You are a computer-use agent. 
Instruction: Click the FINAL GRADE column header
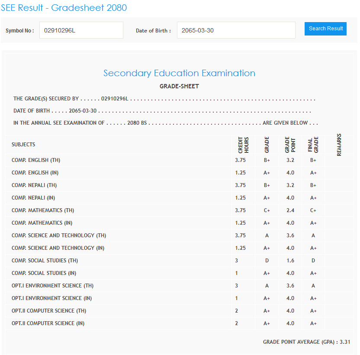[x=313, y=145]
